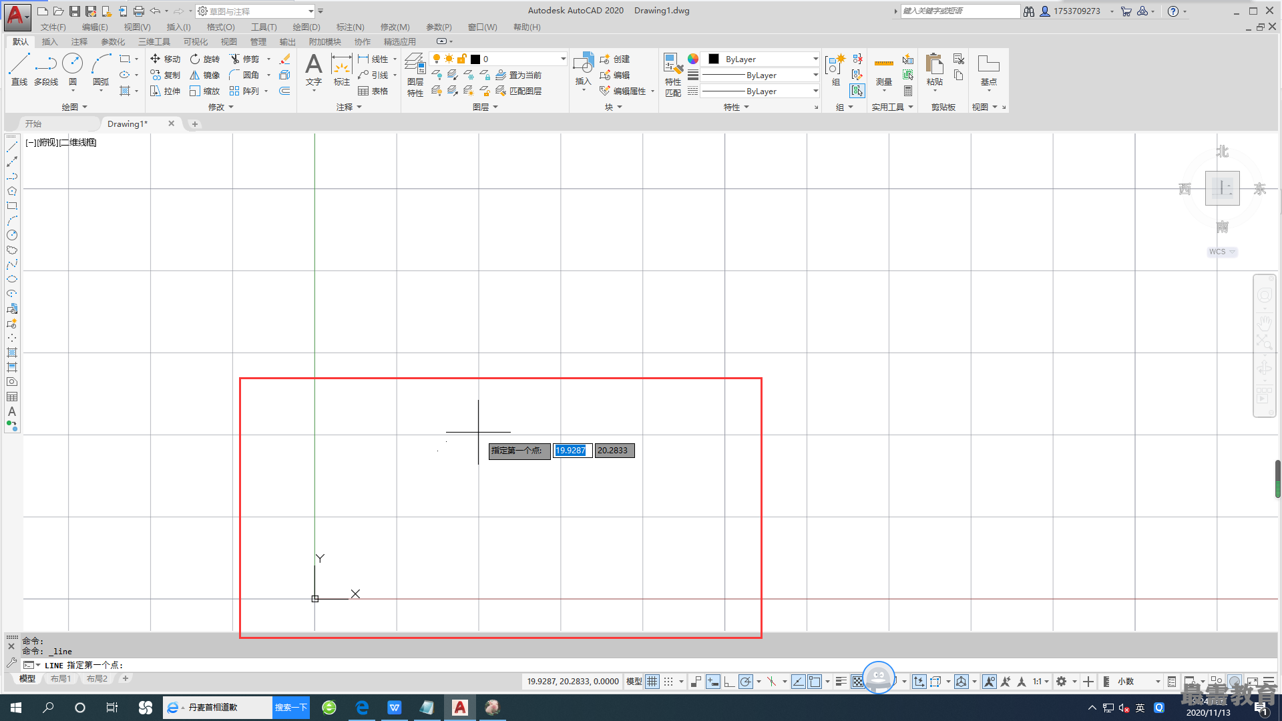Switch to the 布局1 layout tab
Screen dimensions: 1282x721
61,679
